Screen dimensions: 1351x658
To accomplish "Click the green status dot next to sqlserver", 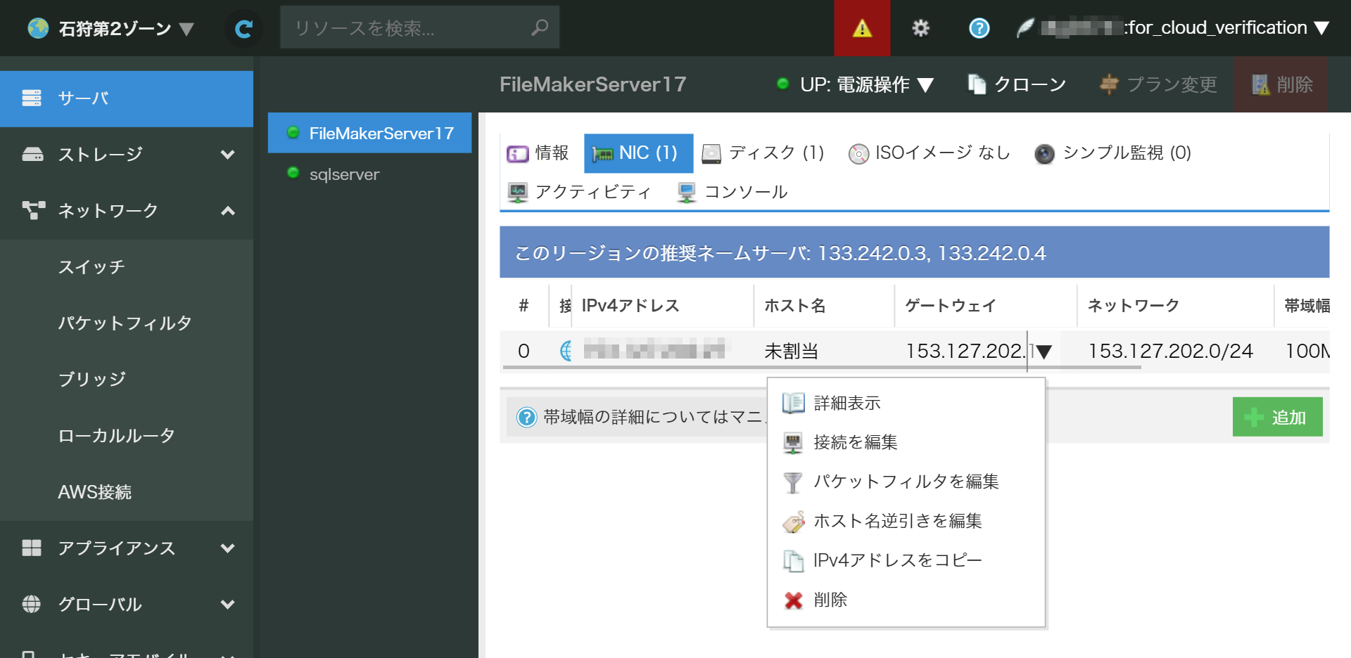I will (293, 174).
